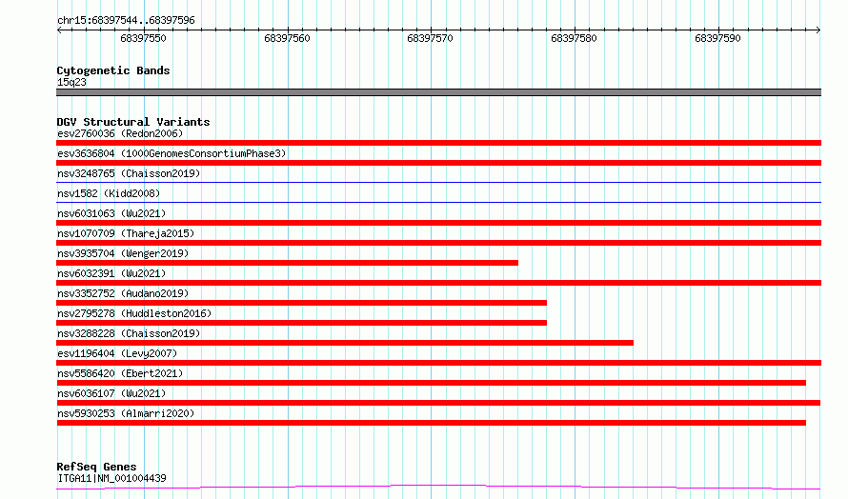The height and width of the screenshot is (499, 848).
Task: Select variant nsv1582 (Kidd2008) label
Action: [x=109, y=193]
